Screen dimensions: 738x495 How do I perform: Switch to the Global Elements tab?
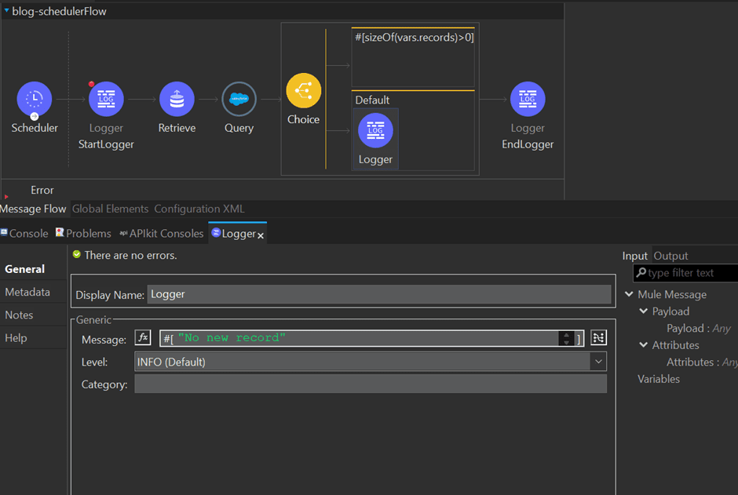(109, 209)
